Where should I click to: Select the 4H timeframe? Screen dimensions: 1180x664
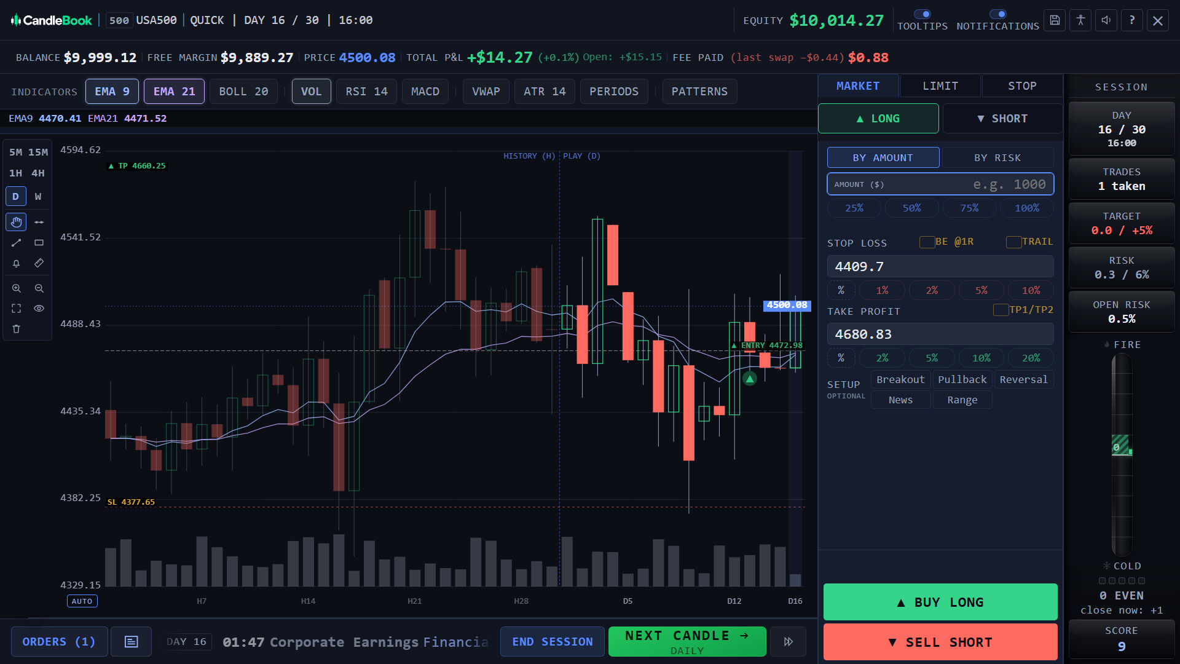[38, 173]
